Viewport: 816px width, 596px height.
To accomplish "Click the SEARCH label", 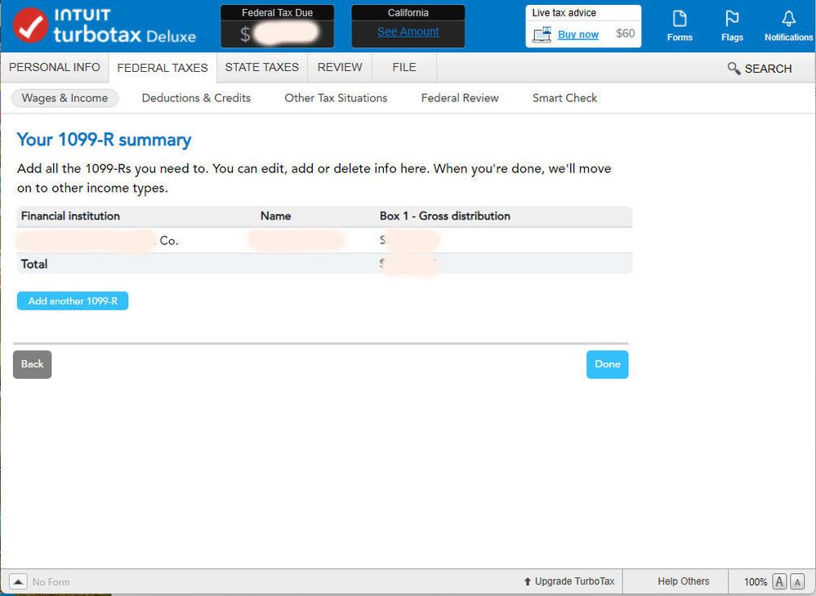I will tap(768, 69).
